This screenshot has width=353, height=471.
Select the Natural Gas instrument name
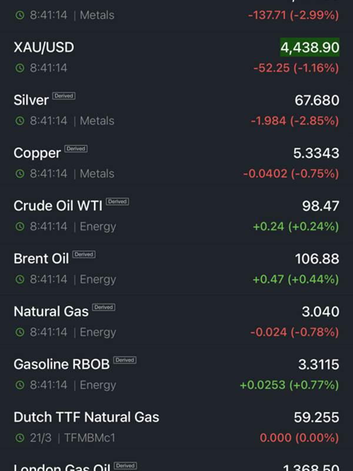[51, 311]
